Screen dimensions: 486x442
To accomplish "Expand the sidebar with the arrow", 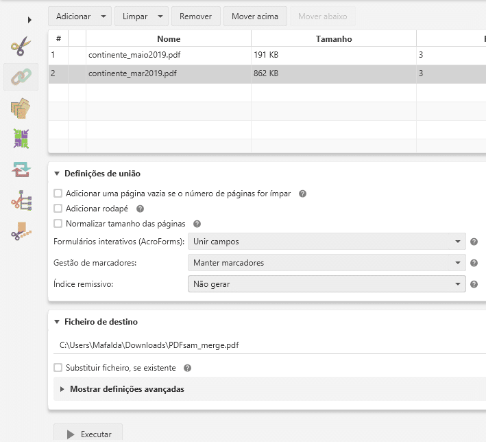I will coord(29,20).
